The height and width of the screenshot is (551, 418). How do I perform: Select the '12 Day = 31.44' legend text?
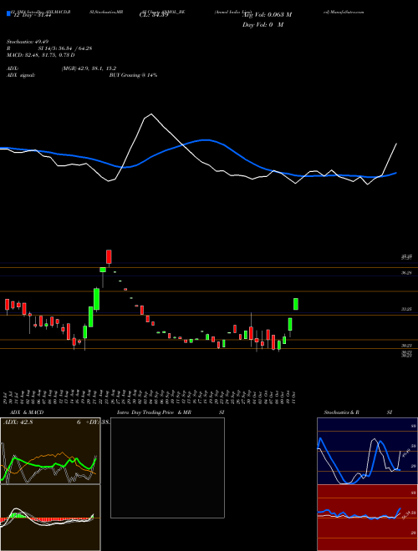click(x=33, y=15)
